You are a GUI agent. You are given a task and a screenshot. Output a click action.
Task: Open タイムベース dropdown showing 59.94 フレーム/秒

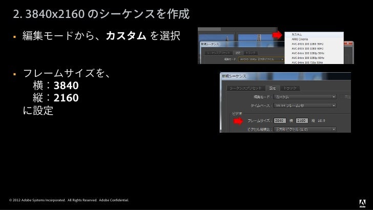point(305,106)
